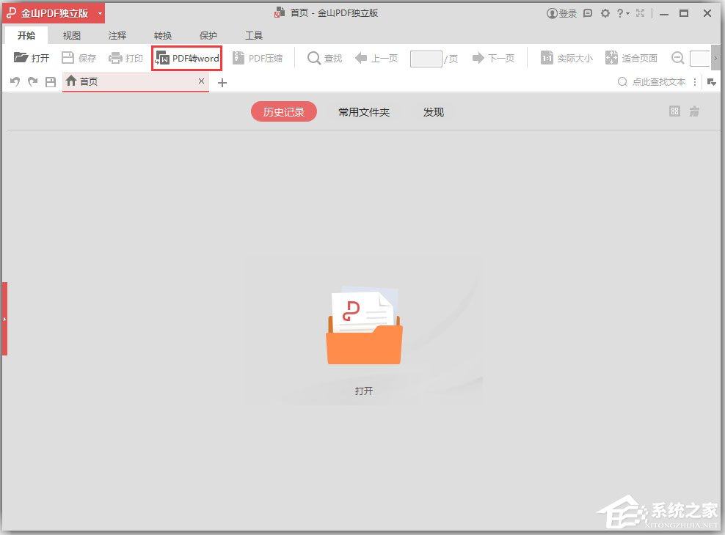The image size is (725, 535).
Task: Open the 常用文件夹 tab
Action: coord(363,111)
